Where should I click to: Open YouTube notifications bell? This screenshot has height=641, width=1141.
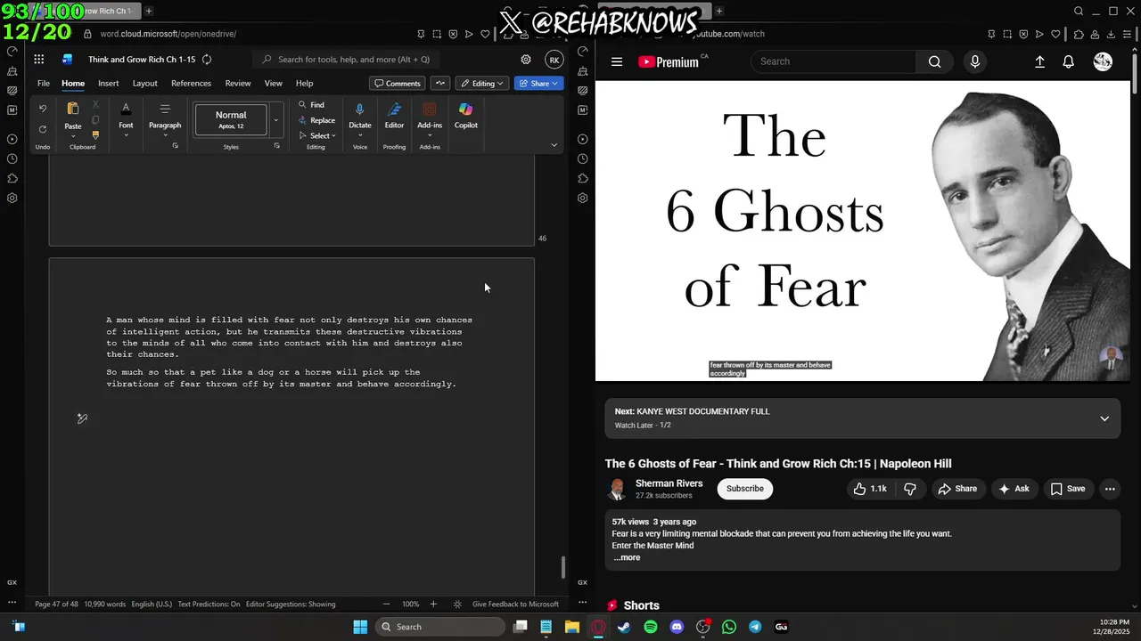click(x=1068, y=61)
